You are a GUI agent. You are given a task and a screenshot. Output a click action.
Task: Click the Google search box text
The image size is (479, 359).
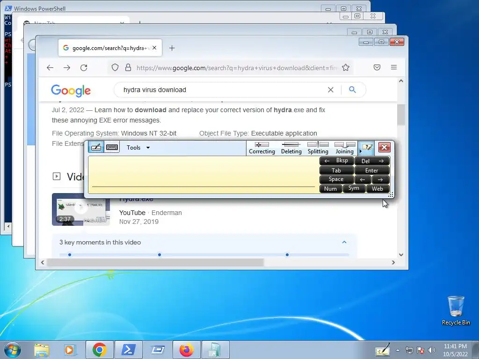point(154,90)
